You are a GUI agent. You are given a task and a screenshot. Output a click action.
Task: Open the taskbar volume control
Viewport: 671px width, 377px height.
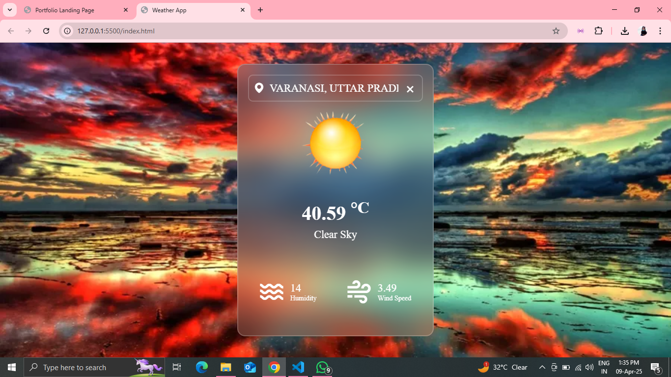coord(589,367)
